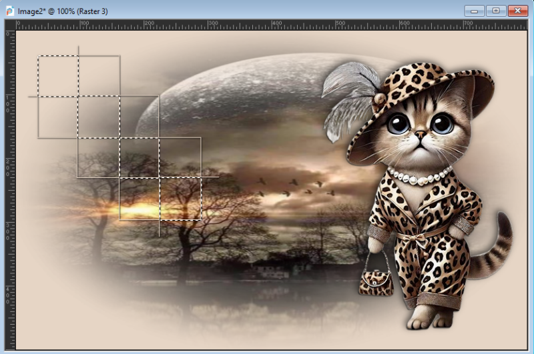Close the Image2 document window
Image resolution: width=534 pixels, height=354 pixels.
click(x=516, y=11)
